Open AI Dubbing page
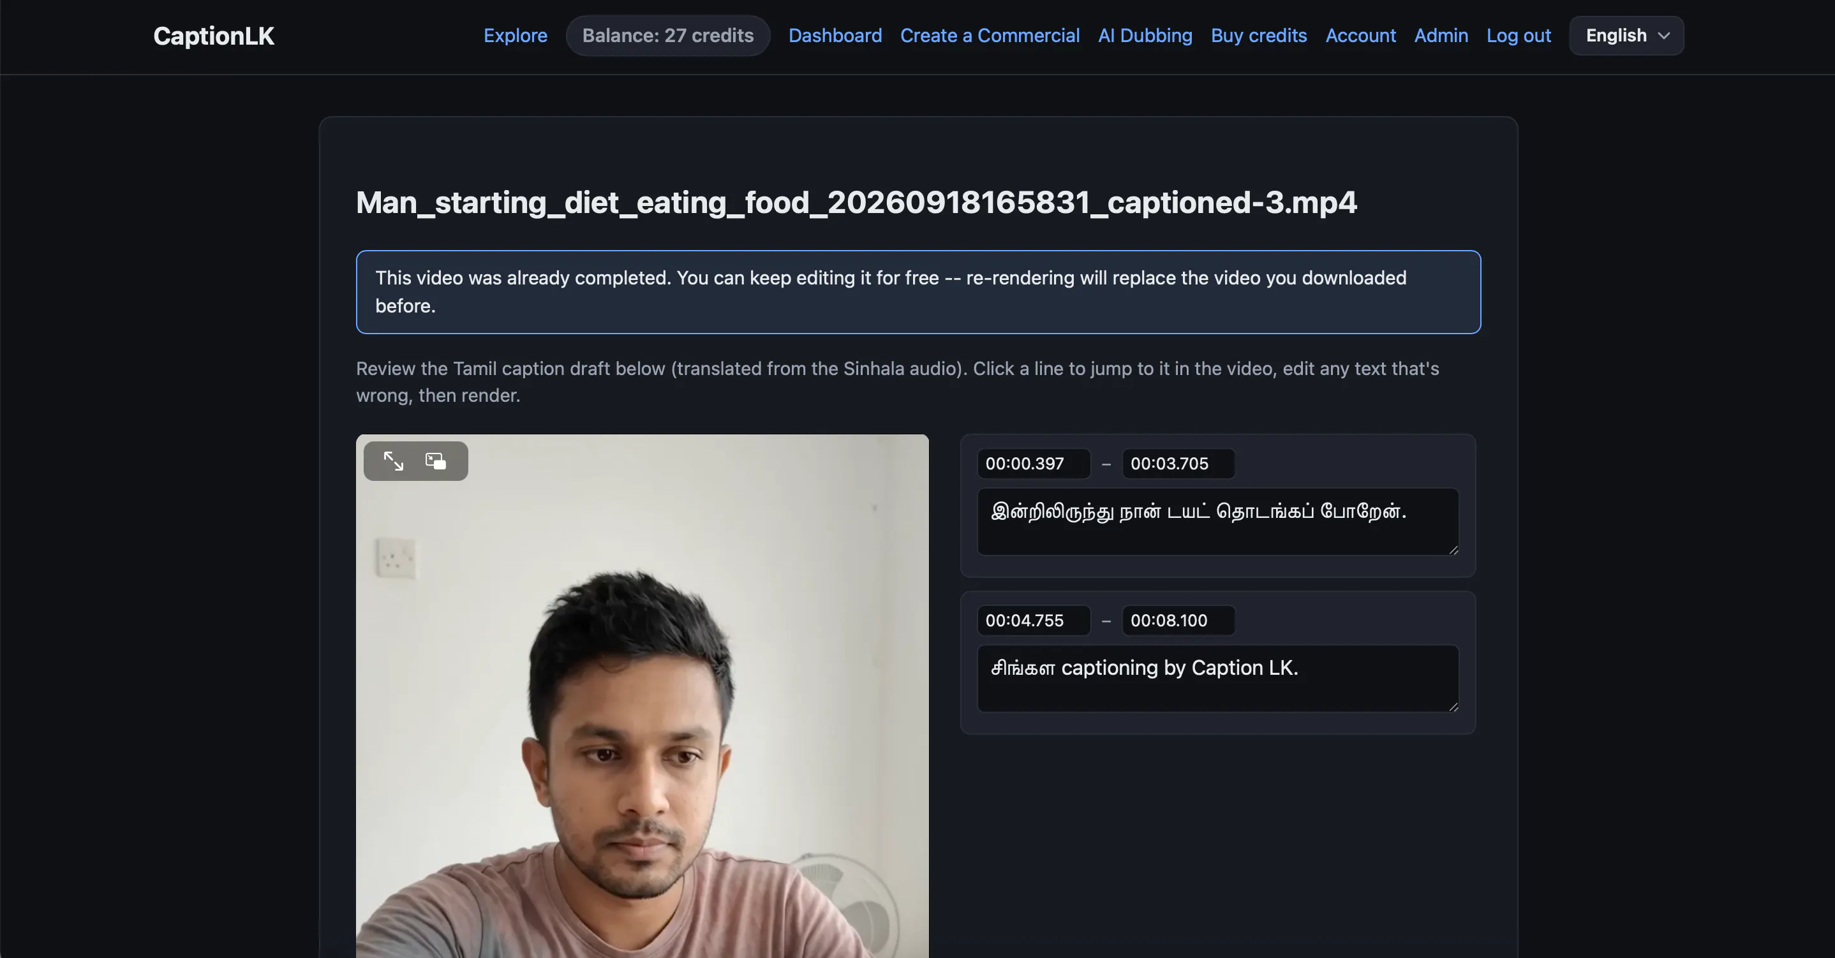1835x958 pixels. (x=1145, y=36)
